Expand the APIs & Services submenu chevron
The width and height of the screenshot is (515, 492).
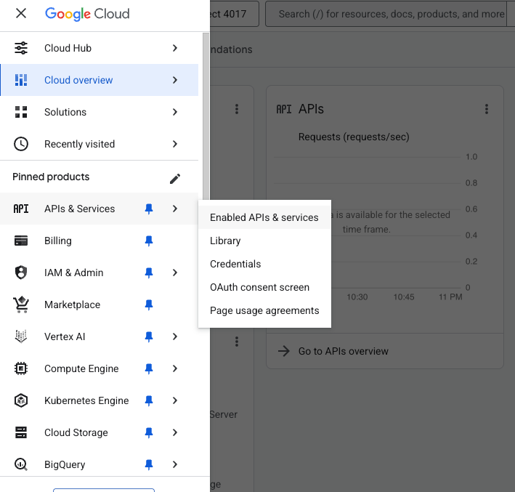coord(175,209)
